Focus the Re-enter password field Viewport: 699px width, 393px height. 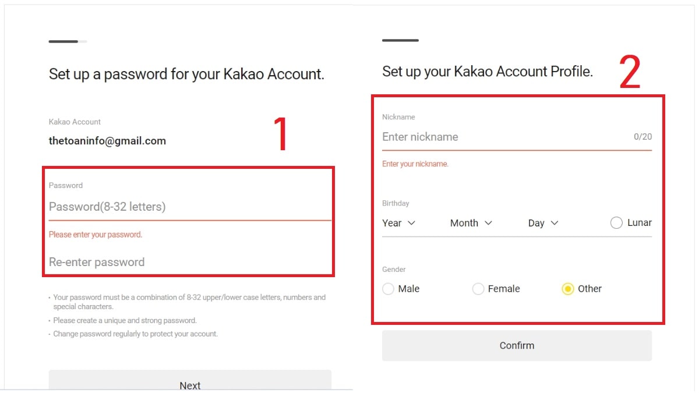(x=189, y=262)
